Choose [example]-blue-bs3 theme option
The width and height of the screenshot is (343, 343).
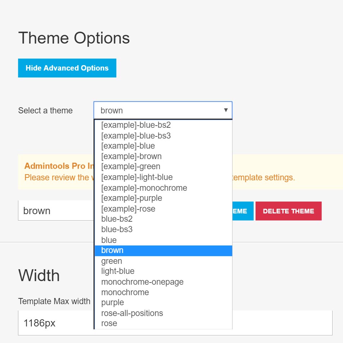coord(163,136)
